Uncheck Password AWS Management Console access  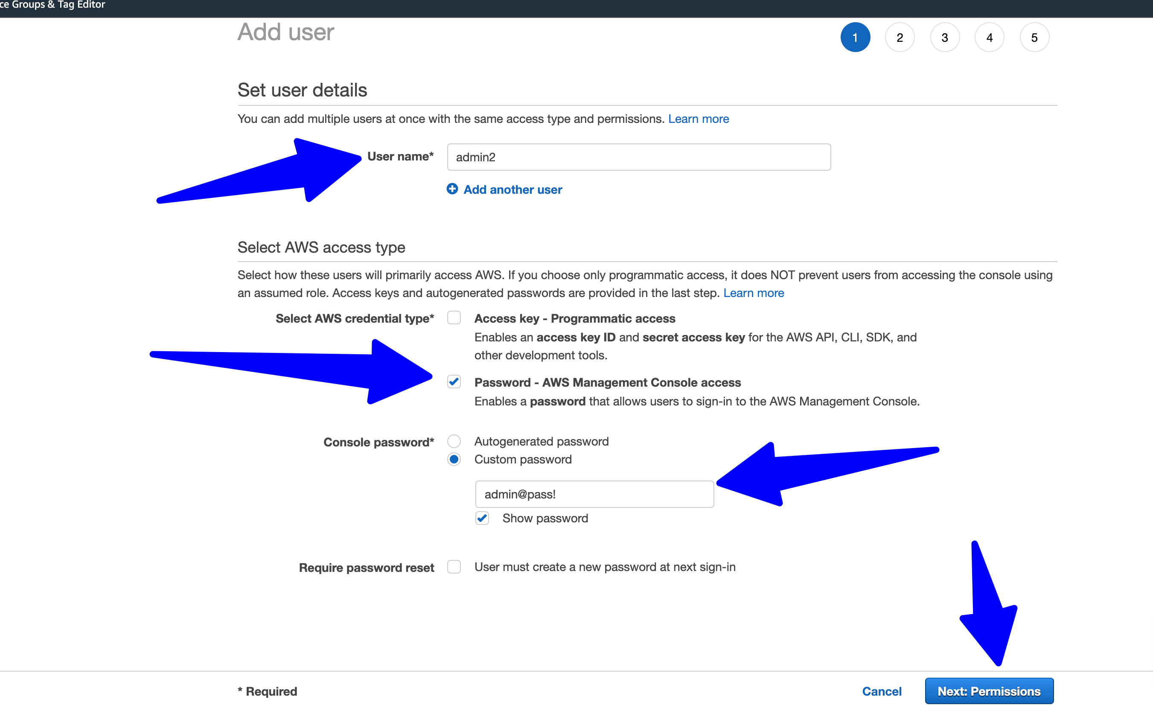[x=454, y=382]
